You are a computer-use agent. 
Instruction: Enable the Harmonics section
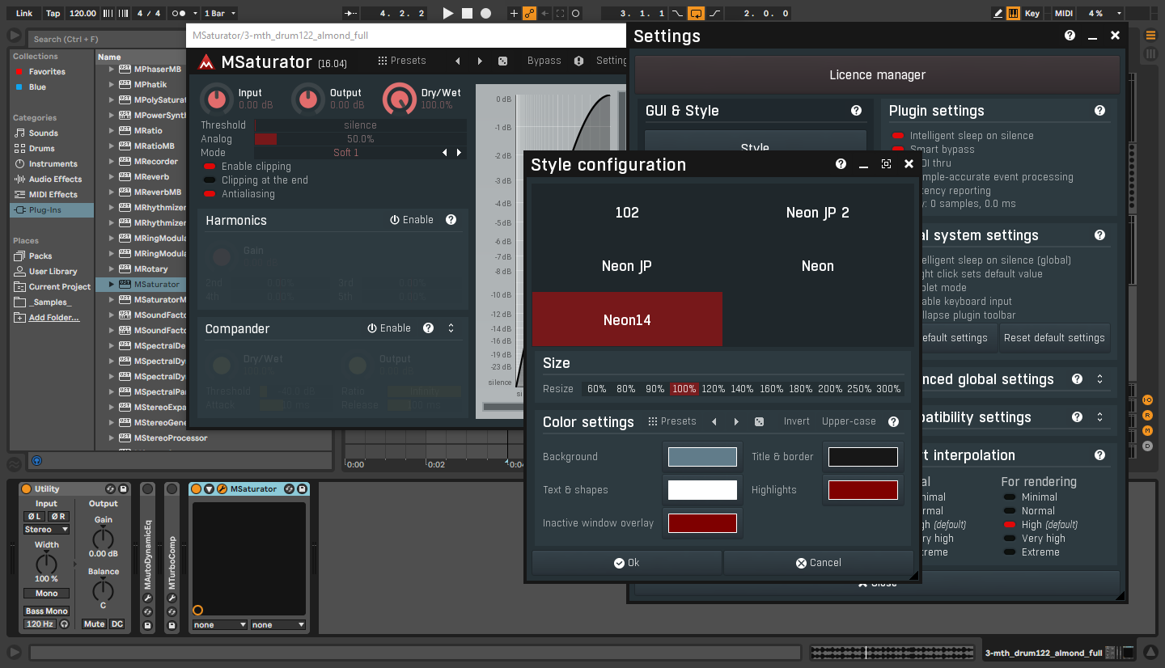point(412,220)
